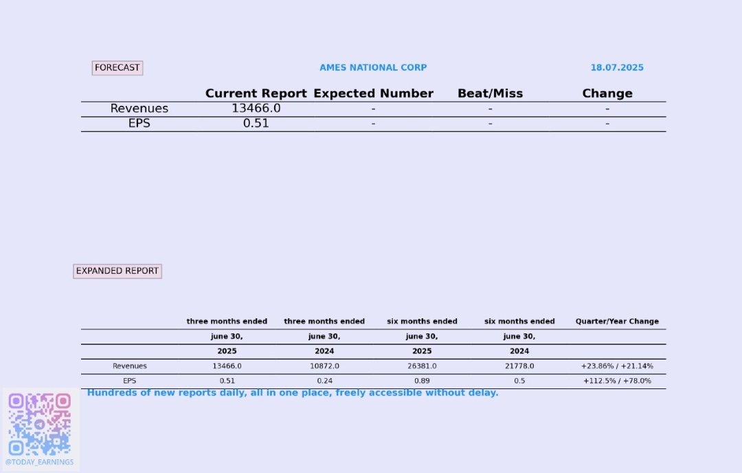Click the 0.89 EPS value
Viewport: 742px width, 473px height.
[422, 381]
